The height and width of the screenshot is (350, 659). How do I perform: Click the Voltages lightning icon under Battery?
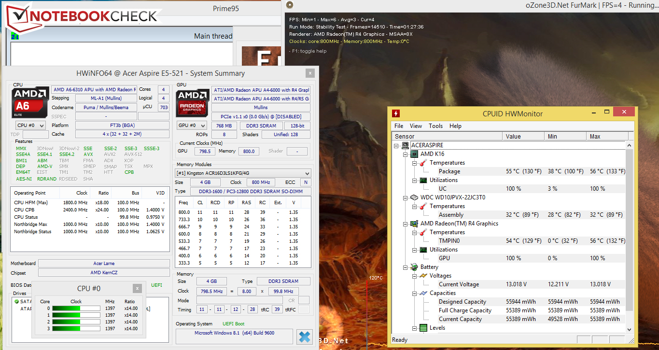(423, 276)
